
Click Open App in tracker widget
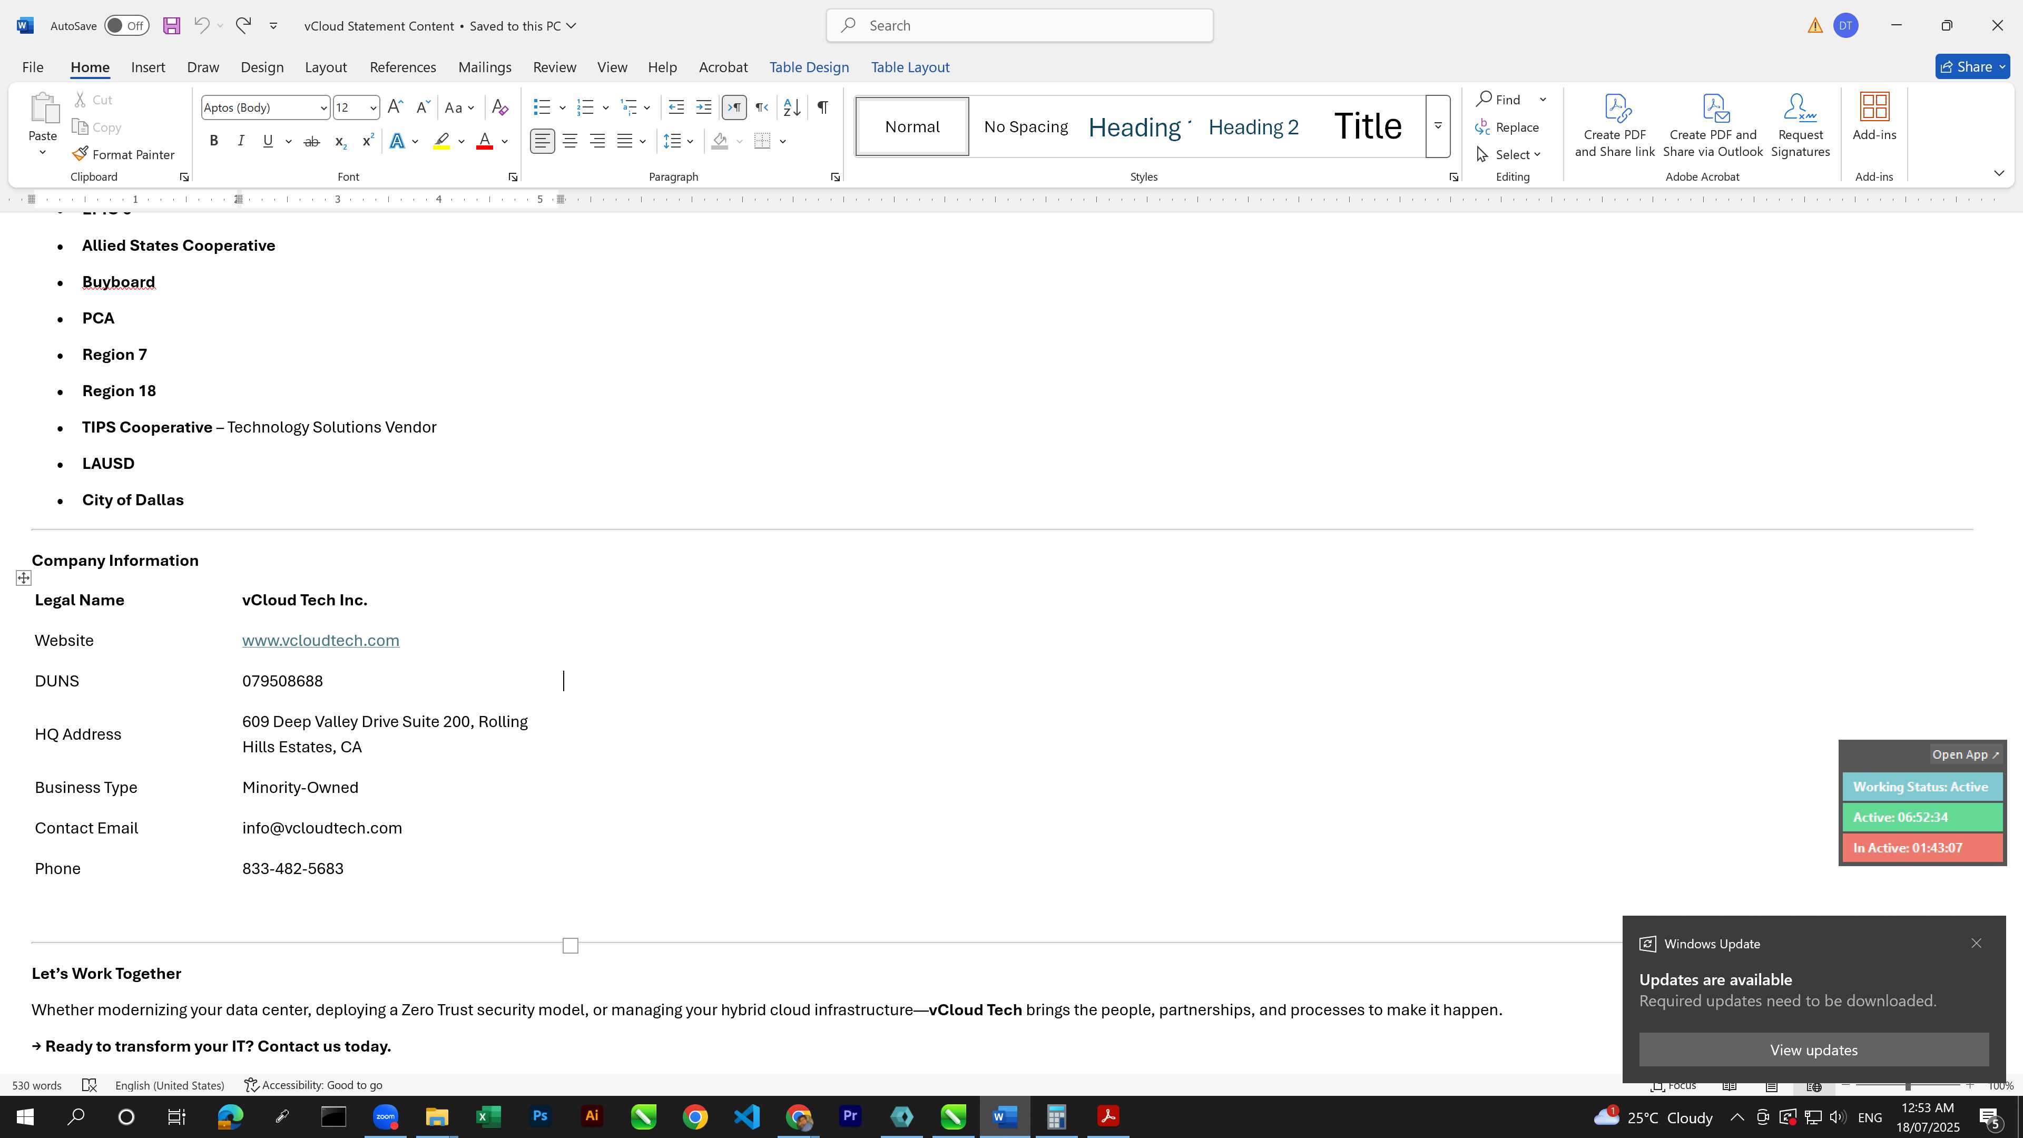tap(1966, 755)
